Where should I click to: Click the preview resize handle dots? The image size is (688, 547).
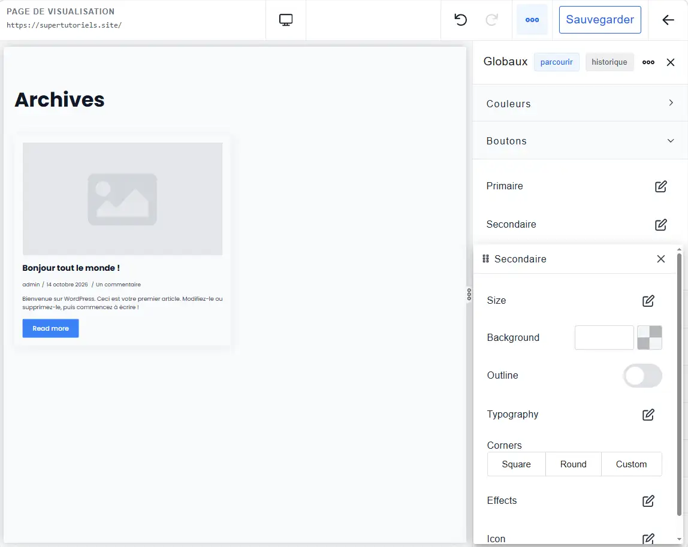point(469,294)
